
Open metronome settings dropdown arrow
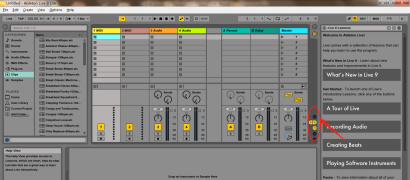point(74,19)
